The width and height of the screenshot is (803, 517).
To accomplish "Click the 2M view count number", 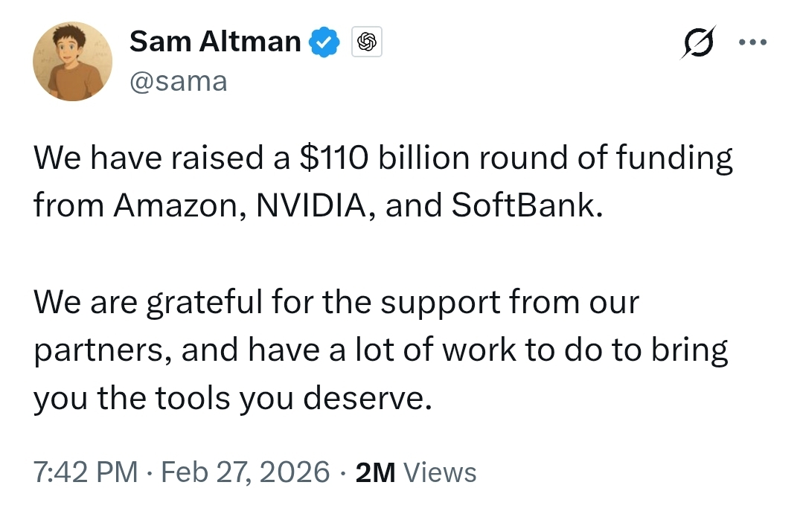I will pos(376,472).
